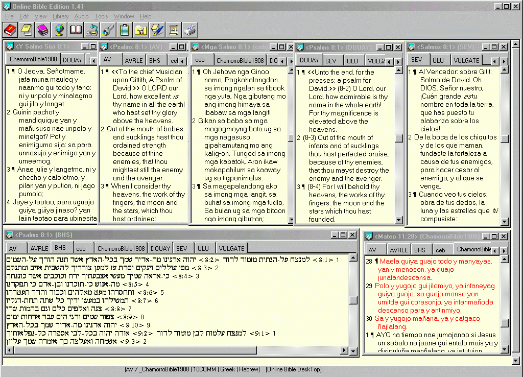Click the Salmos 8:1 (SEV) window icon
This screenshot has width=523, height=377.
(x=412, y=46)
